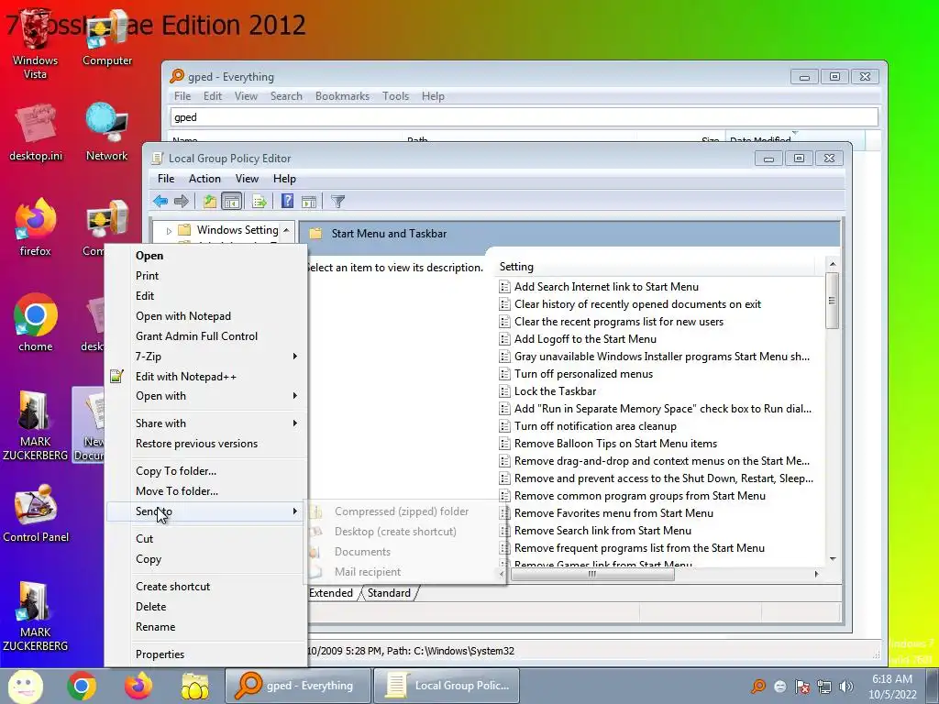Expand the Windows Settings tree node
Viewport: 939px width, 704px height.
(x=169, y=230)
